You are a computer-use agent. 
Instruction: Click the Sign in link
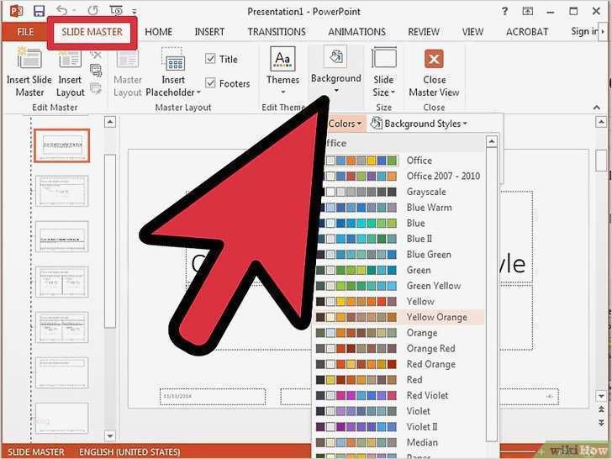click(x=584, y=31)
